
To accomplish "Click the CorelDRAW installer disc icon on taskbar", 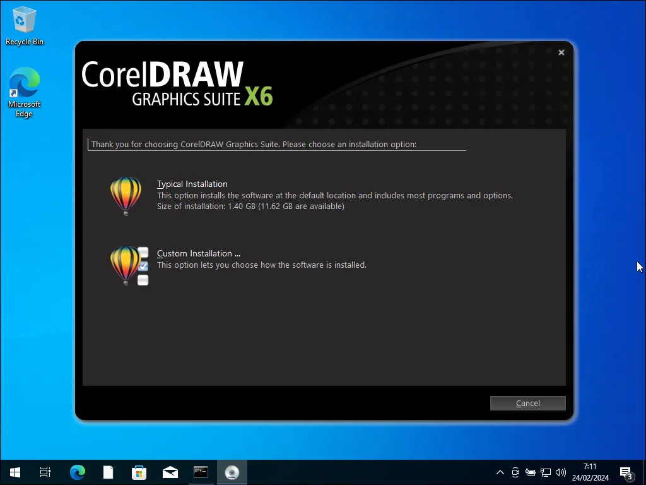I will 232,472.
